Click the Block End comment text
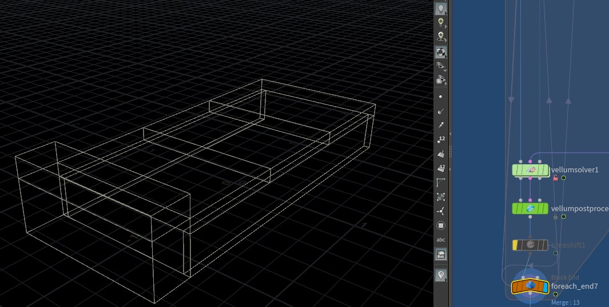 (565, 277)
